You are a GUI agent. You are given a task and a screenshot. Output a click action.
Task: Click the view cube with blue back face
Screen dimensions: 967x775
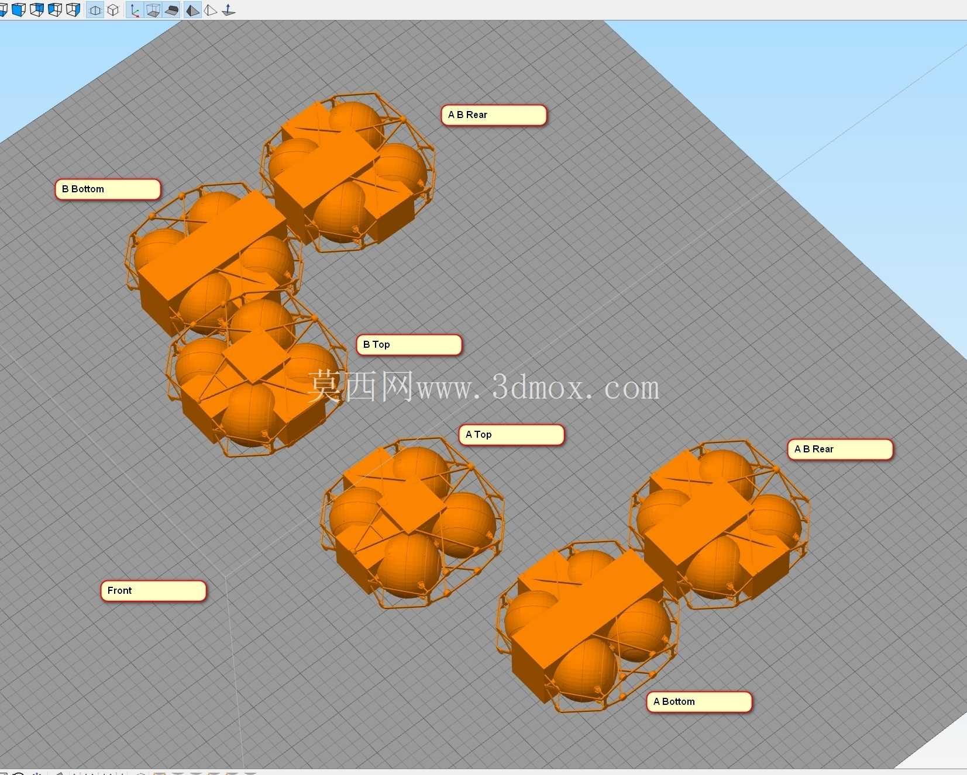point(37,10)
